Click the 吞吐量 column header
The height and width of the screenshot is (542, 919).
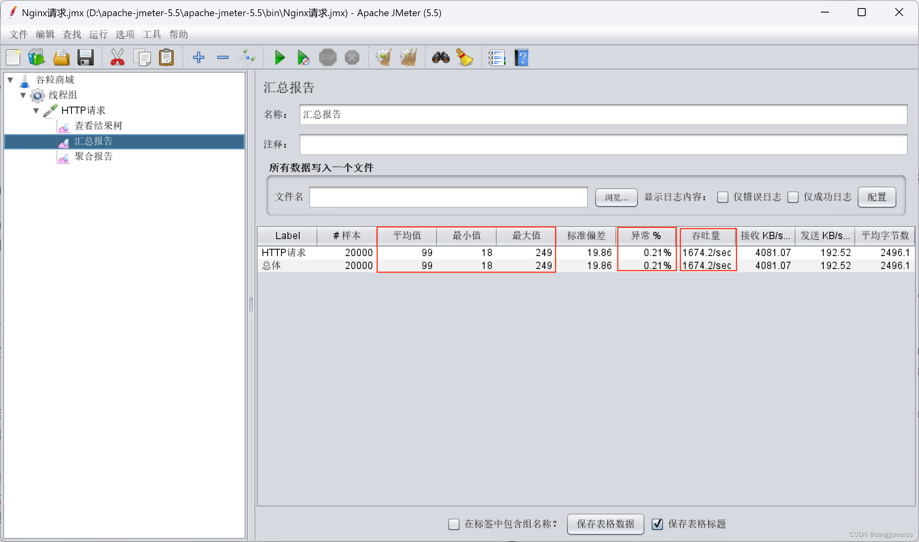pos(705,236)
